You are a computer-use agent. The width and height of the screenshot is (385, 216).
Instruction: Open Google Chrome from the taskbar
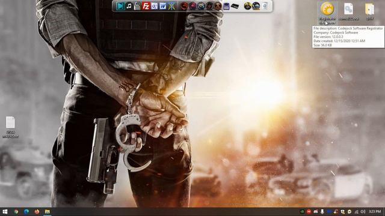(16, 212)
